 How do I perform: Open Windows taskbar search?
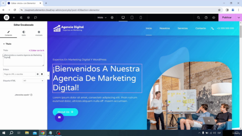pos(11,133)
